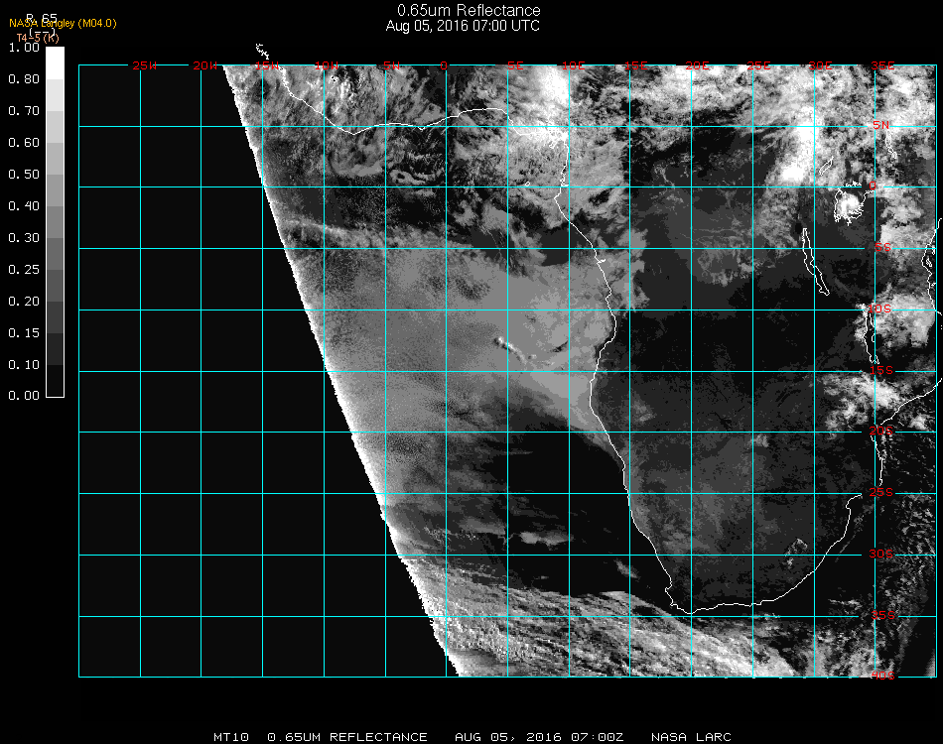
Task: Select the 0.60 colorbar scale value
Action: click(24, 143)
